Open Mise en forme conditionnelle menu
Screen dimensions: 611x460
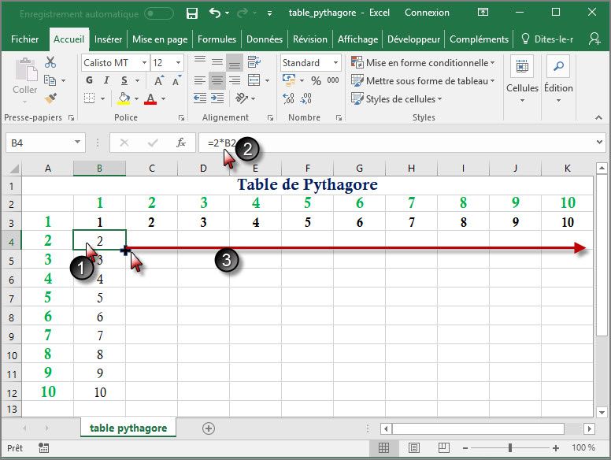[x=423, y=63]
